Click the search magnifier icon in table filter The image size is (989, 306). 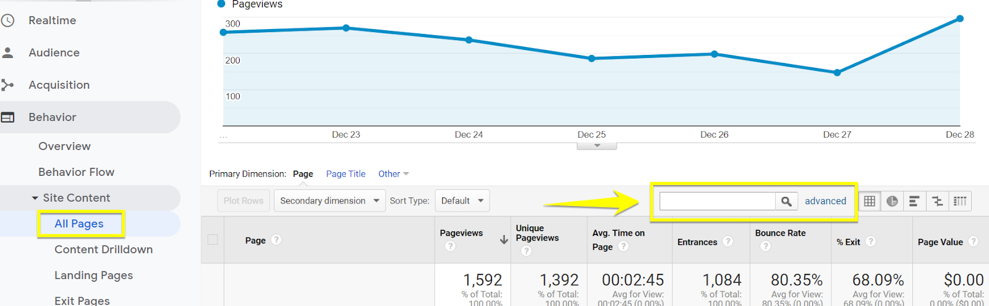(786, 201)
